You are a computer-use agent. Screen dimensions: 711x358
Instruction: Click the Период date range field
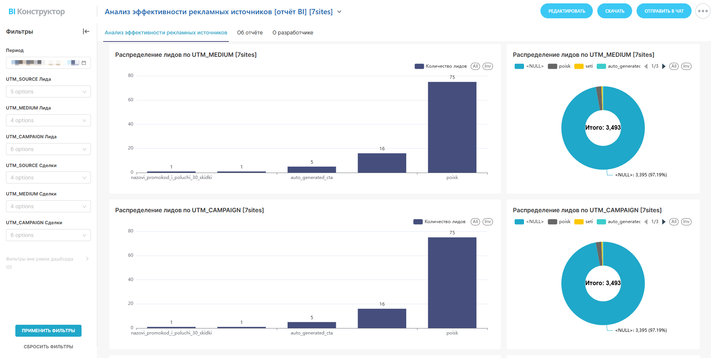(x=45, y=63)
